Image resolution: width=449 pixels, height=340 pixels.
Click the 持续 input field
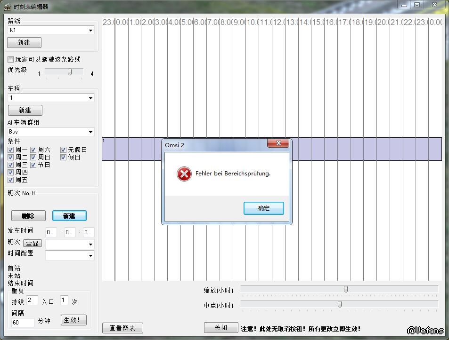(32, 300)
